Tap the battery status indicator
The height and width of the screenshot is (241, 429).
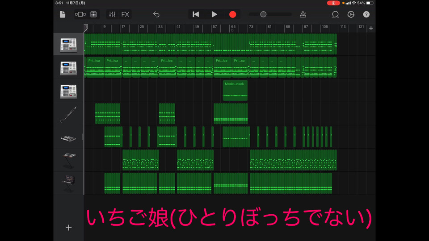[x=370, y=3]
